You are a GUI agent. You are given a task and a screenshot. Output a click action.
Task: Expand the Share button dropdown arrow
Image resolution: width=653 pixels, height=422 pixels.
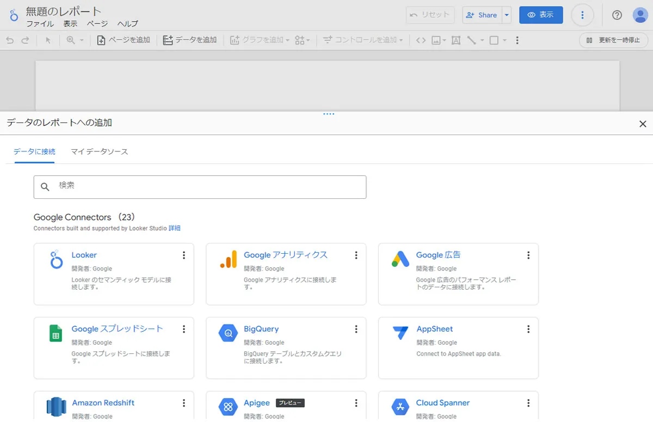(x=507, y=15)
